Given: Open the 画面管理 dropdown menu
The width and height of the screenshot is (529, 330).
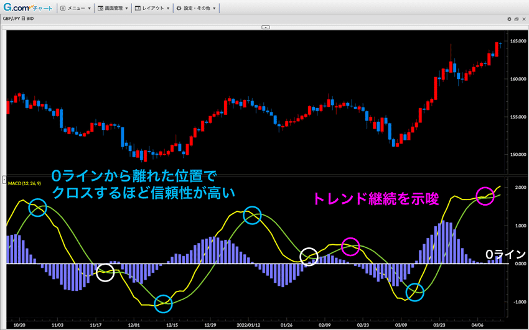Looking at the screenshot, I should pyautogui.click(x=116, y=9).
